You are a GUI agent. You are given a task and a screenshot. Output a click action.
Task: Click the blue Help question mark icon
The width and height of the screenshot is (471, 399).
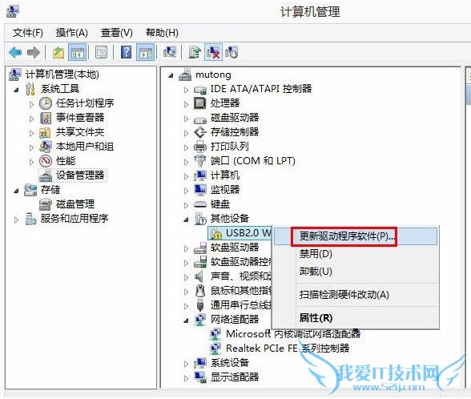coord(127,52)
